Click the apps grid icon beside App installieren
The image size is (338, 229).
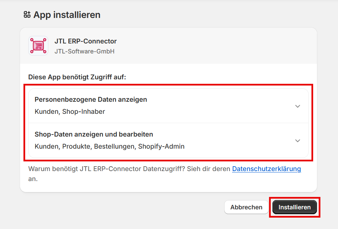(27, 14)
